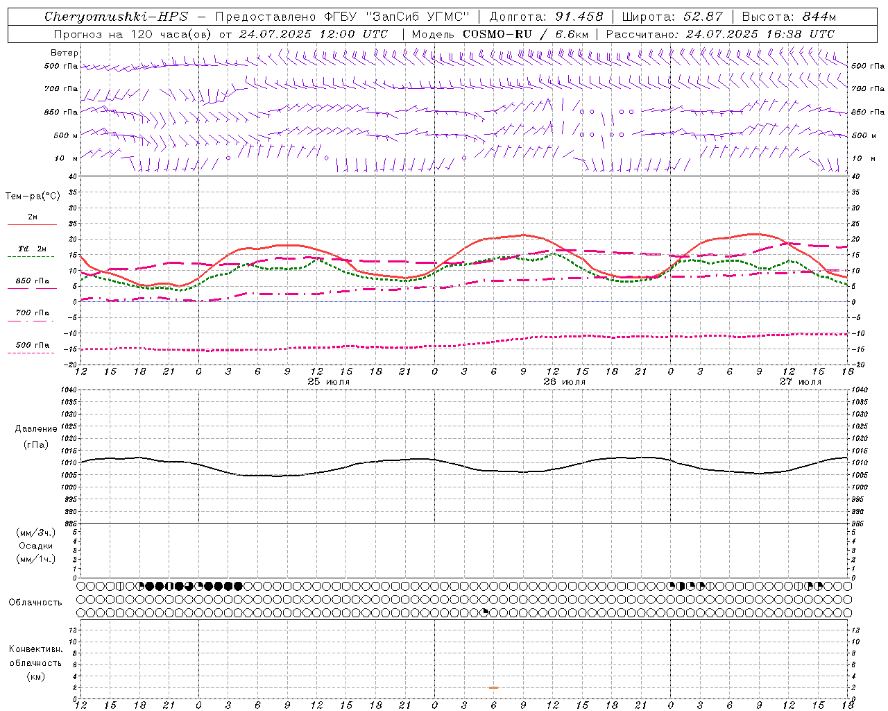Click the computed timestamp Рассчитано: 24.07.2025 16:38 UTC
888x711 pixels.
(x=720, y=34)
